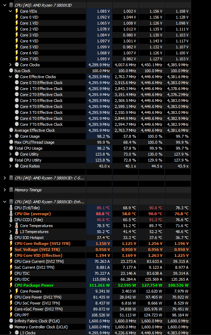The image size is (211, 335).
Task: Expand the Core Ratios group
Action: point(10,166)
